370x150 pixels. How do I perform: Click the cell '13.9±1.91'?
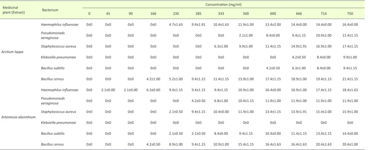(x=299, y=112)
